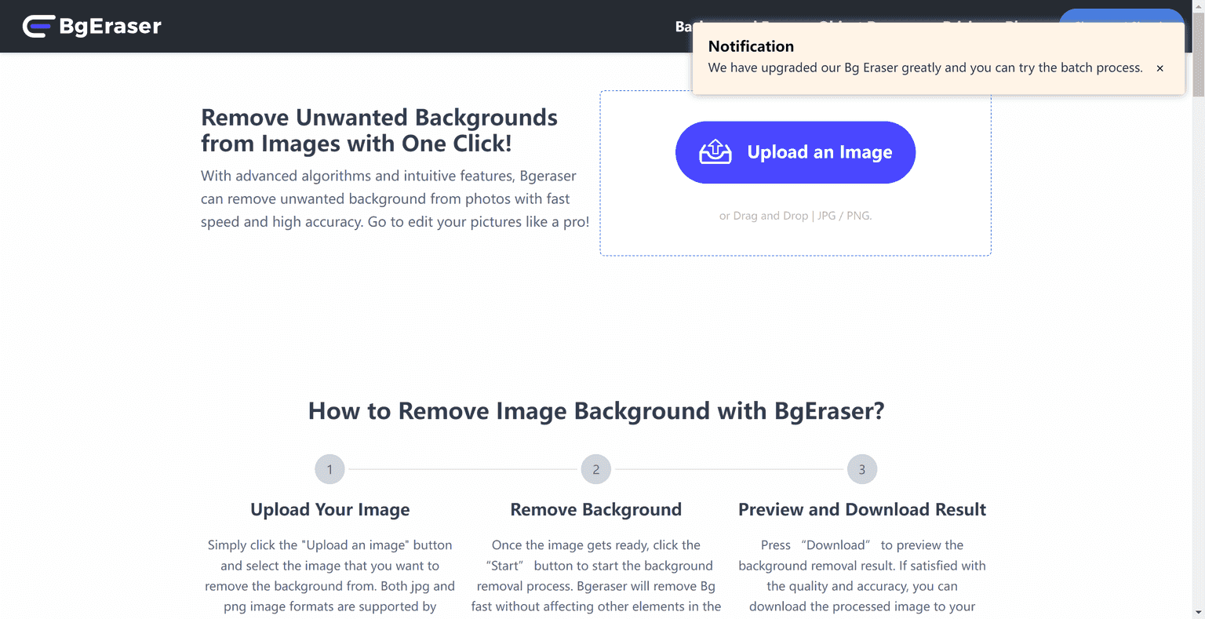Image resolution: width=1205 pixels, height=619 pixels.
Task: Click the BgEraser logo
Action: pos(92,26)
